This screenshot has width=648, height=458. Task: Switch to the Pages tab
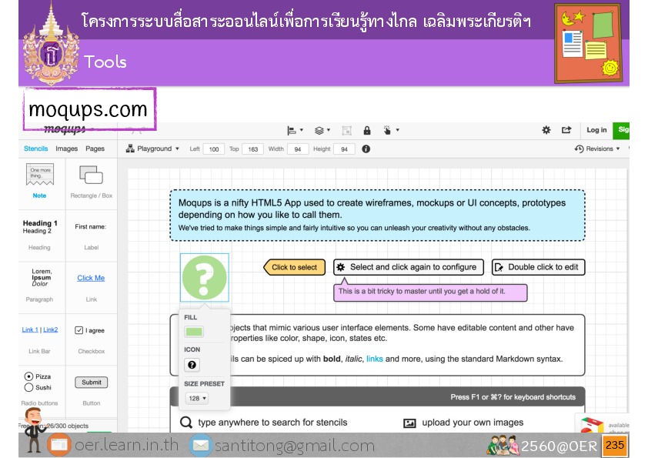pyautogui.click(x=95, y=149)
